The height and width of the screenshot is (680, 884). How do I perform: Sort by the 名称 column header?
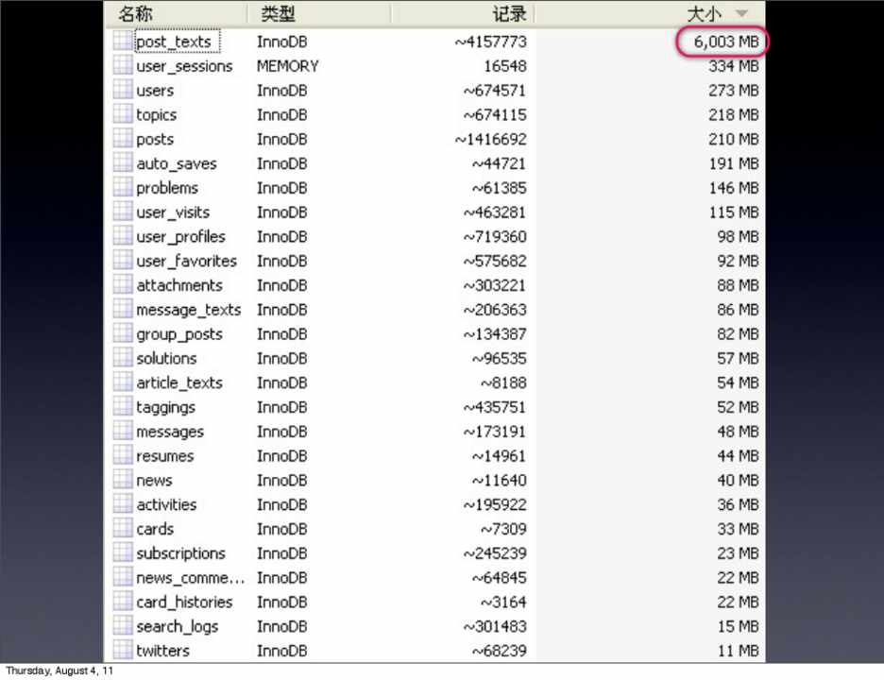pyautogui.click(x=136, y=13)
